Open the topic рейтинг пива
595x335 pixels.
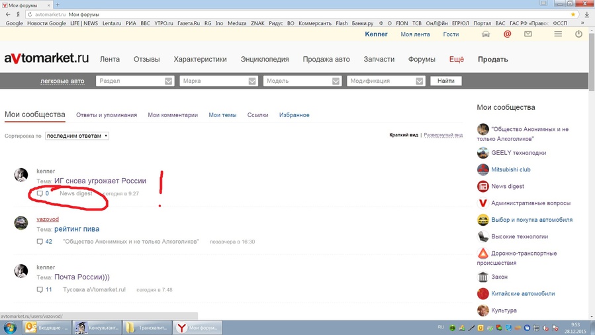pyautogui.click(x=77, y=229)
